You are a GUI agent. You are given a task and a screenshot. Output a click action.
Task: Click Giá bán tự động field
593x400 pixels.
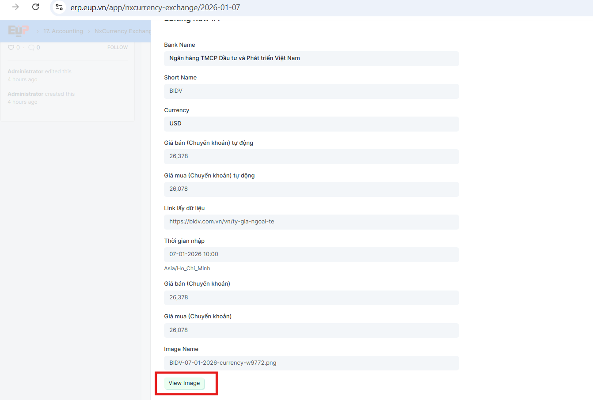click(x=311, y=156)
